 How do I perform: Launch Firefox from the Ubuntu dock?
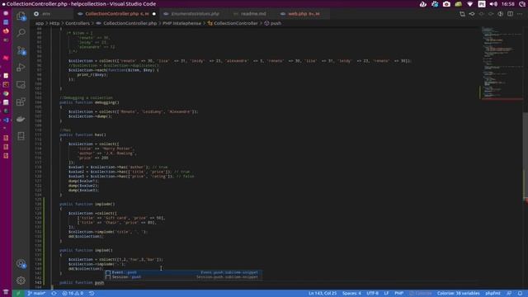[6, 31]
